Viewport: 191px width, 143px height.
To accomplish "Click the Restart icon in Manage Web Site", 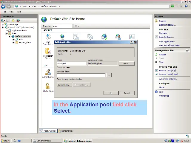I will (156, 55).
